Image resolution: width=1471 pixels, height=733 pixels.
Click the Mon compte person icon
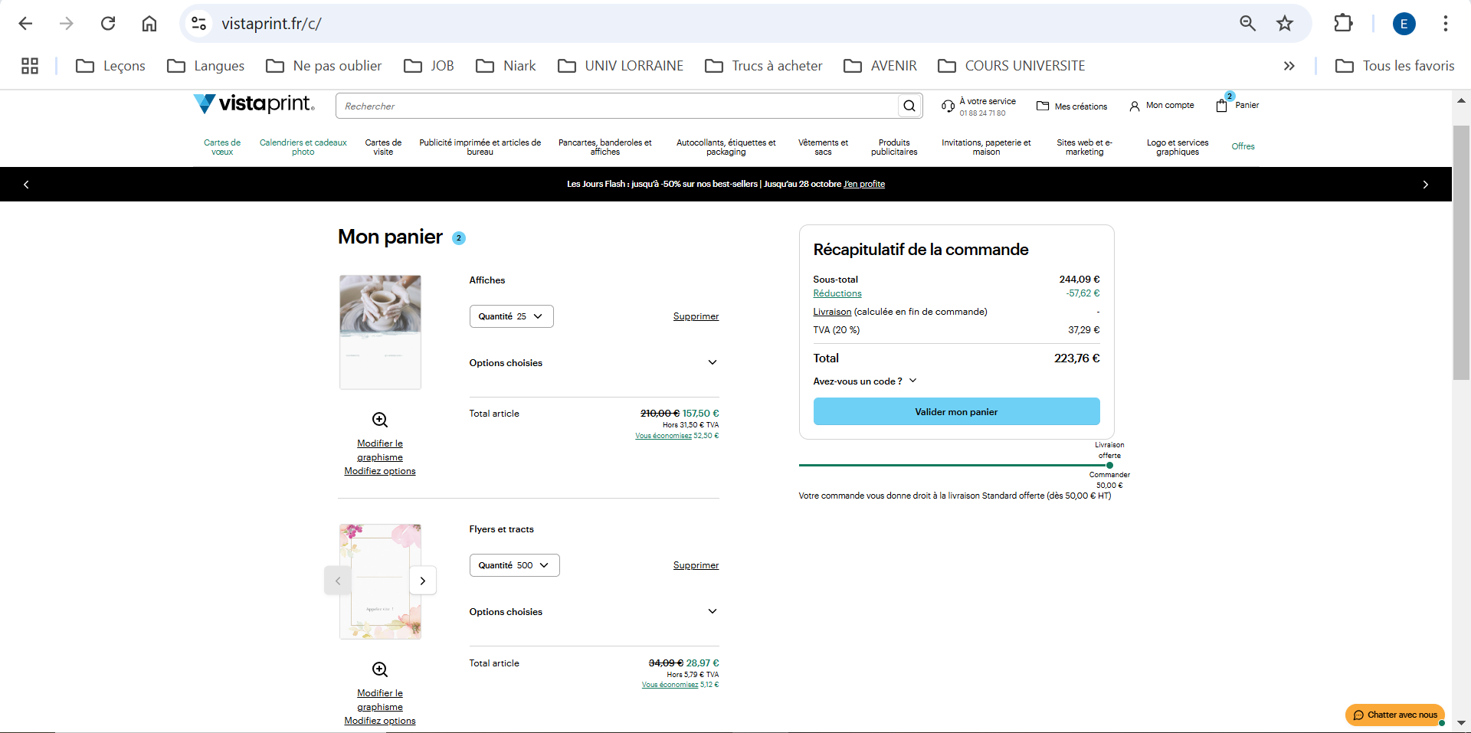coord(1135,106)
